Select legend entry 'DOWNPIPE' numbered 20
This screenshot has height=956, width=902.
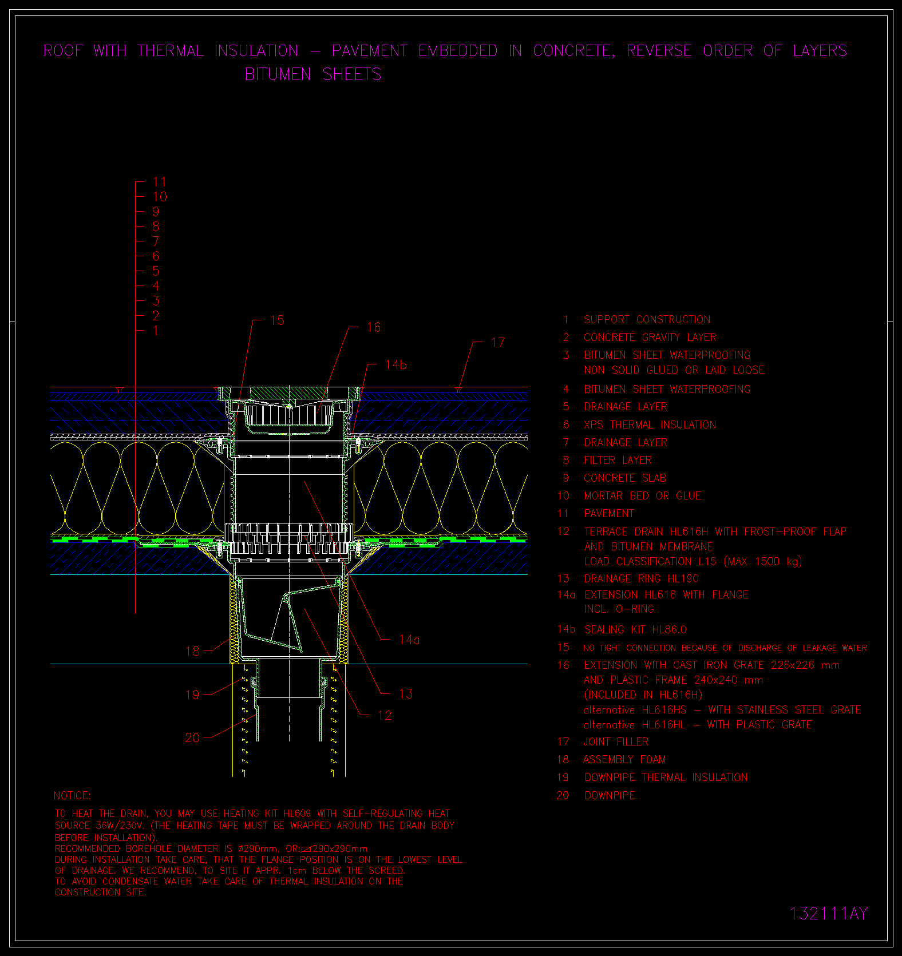click(x=610, y=795)
